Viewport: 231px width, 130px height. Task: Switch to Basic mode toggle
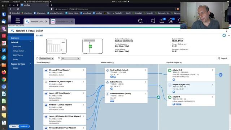tap(14, 126)
